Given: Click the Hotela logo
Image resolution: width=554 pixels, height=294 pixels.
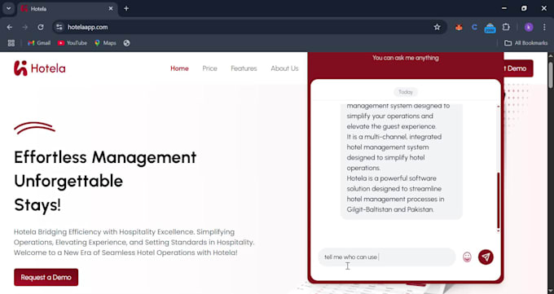Looking at the screenshot, I should click(40, 68).
